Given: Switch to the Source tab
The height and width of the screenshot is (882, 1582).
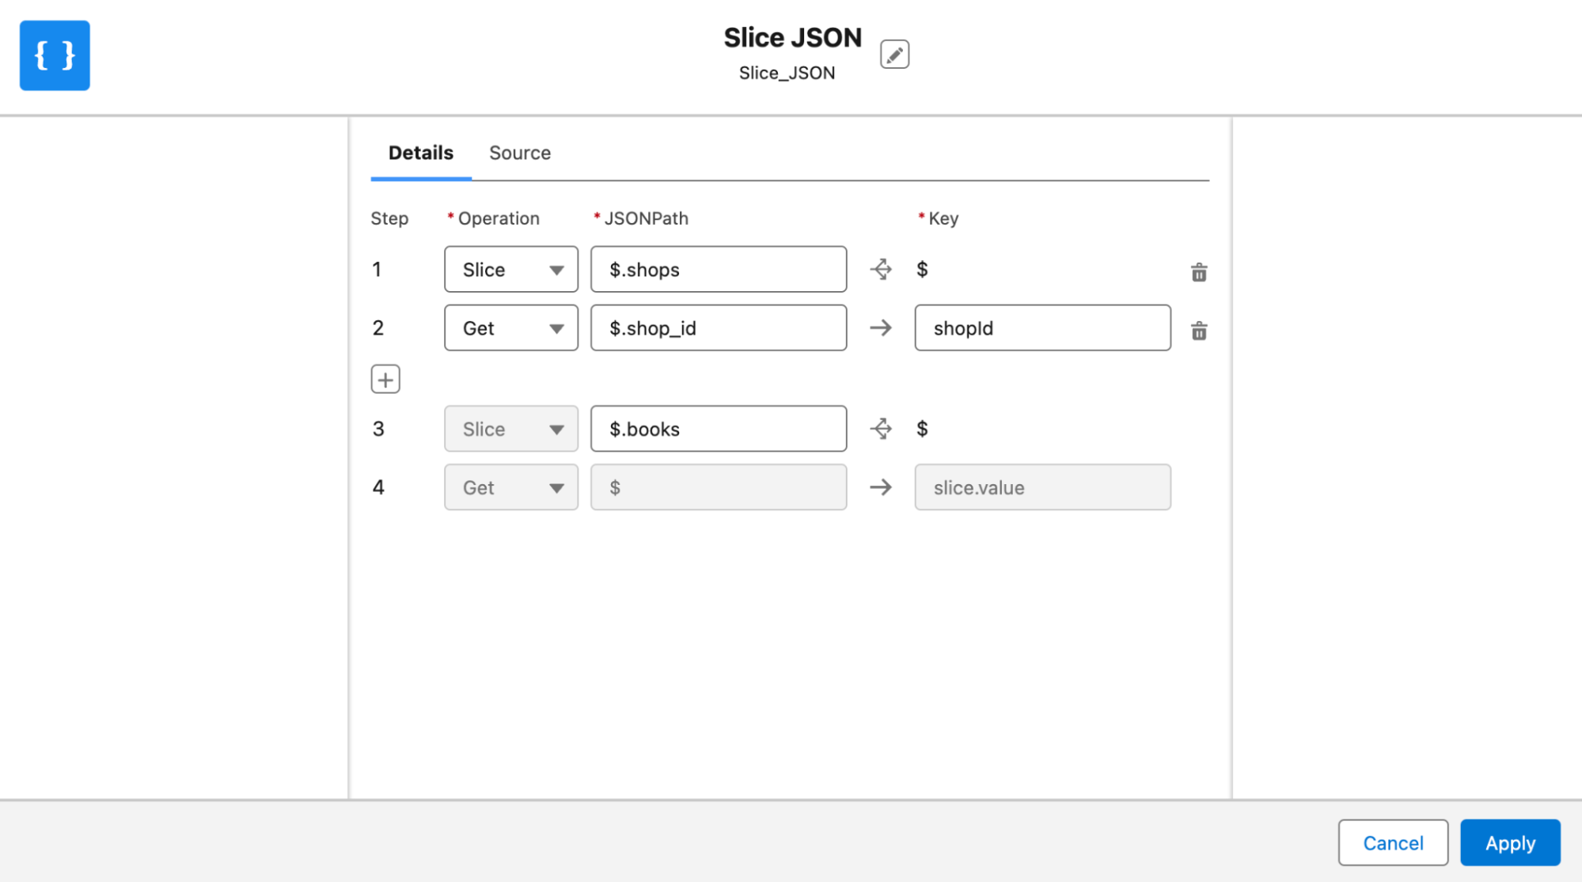Looking at the screenshot, I should [x=520, y=153].
